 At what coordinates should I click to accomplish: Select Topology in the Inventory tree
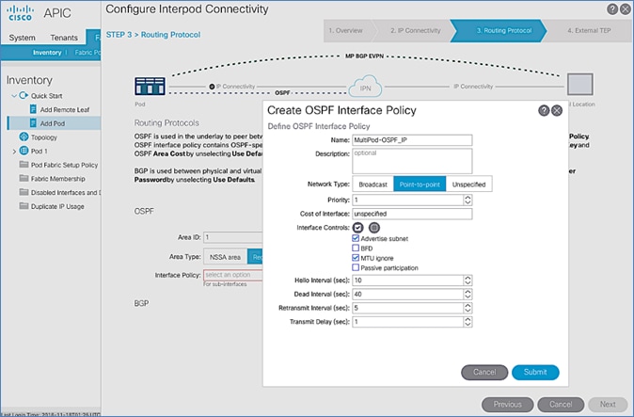43,137
